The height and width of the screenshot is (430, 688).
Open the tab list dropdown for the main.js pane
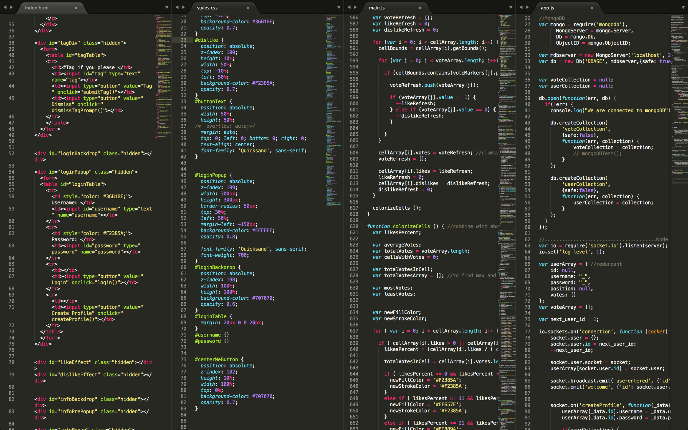pos(511,7)
